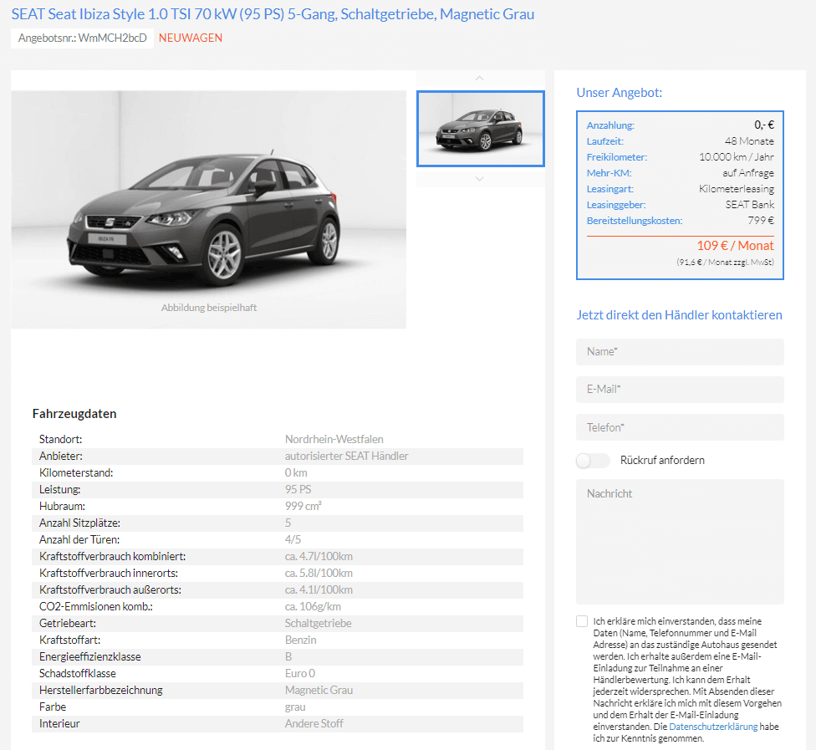Click the Farbe grau value
This screenshot has height=750, width=816.
295,707
